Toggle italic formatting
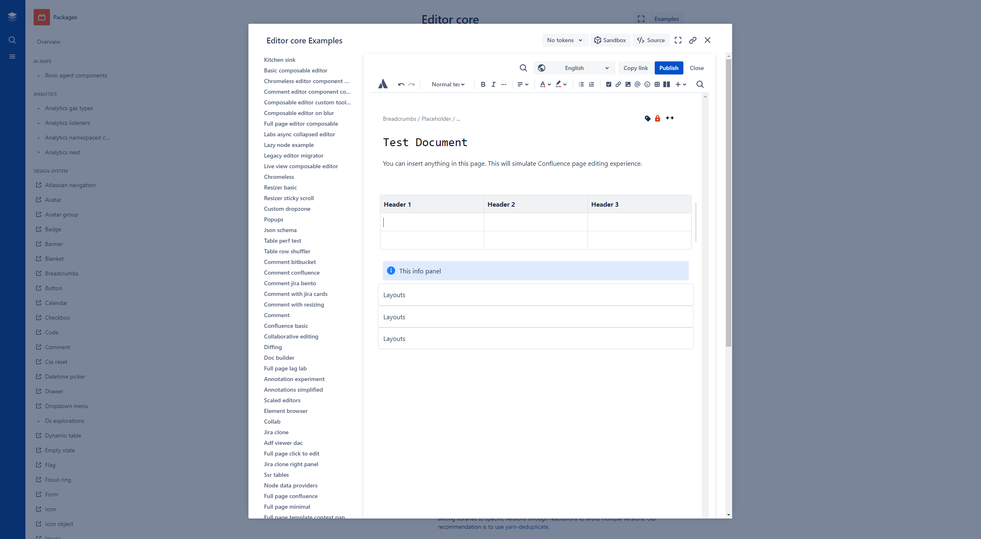 493,84
